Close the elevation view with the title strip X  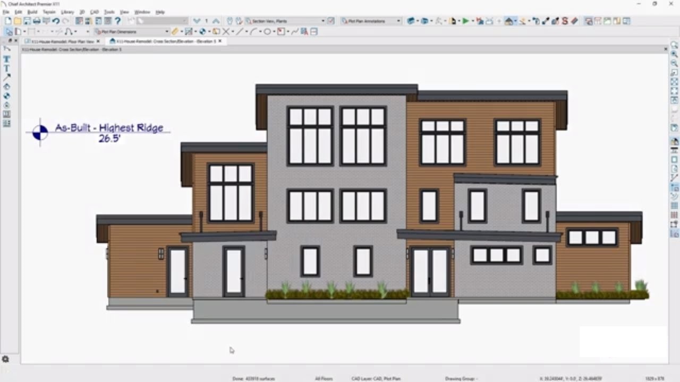point(666,49)
